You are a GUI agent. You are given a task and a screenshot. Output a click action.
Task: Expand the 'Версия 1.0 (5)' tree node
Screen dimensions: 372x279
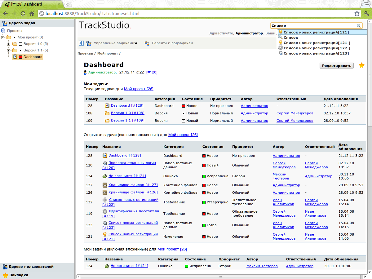click(x=9, y=44)
